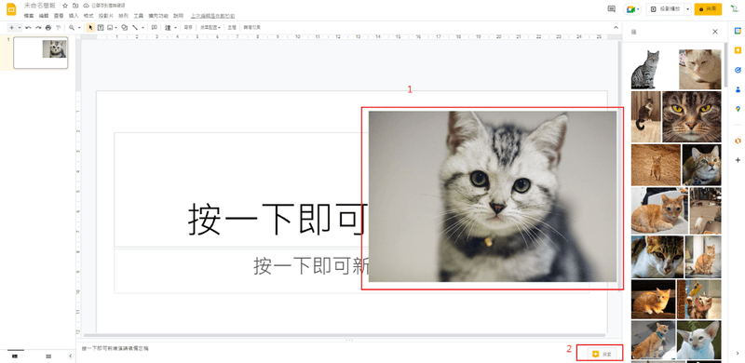Select the arrow cursor tool
Image resolution: width=745 pixels, height=363 pixels.
coord(90,28)
